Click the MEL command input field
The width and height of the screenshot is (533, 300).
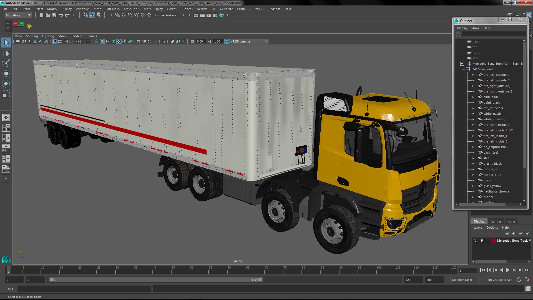[x=84, y=289]
